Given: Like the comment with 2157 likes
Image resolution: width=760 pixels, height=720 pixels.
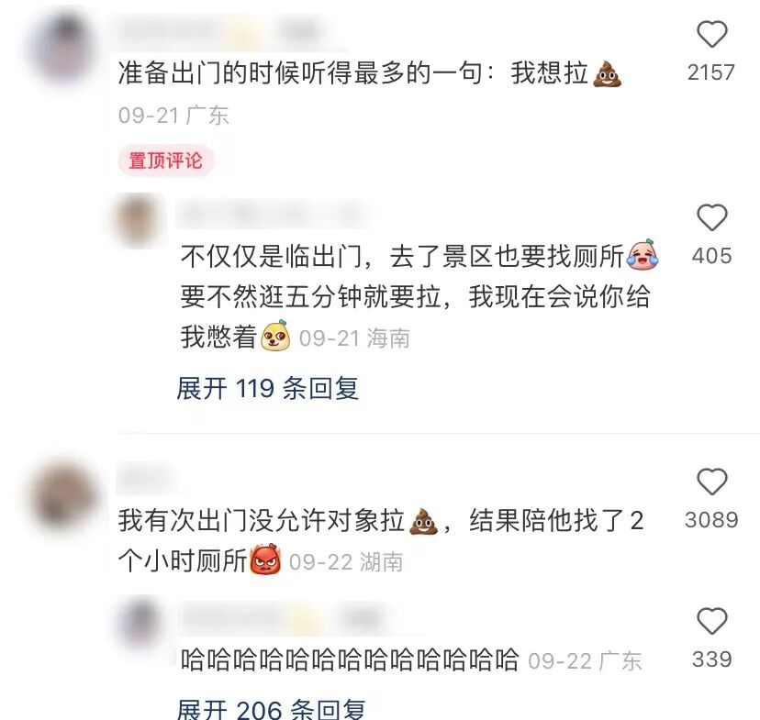Looking at the screenshot, I should (711, 34).
